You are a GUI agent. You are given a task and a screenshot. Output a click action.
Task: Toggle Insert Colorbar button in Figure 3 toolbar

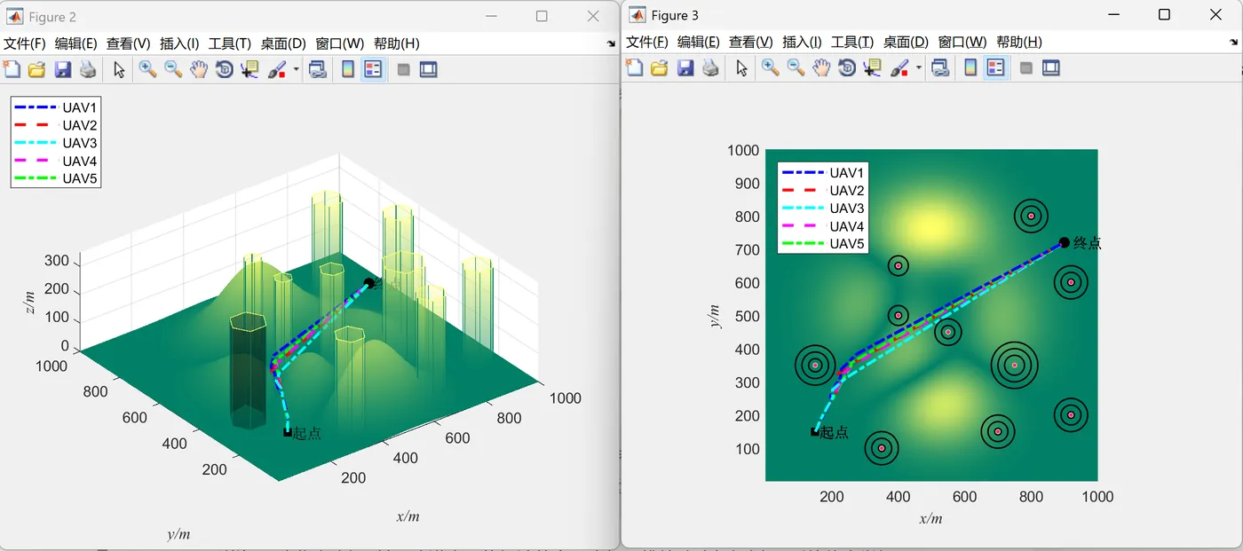[970, 68]
